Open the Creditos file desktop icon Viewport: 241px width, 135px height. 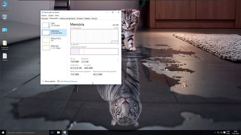pyautogui.click(x=5, y=57)
